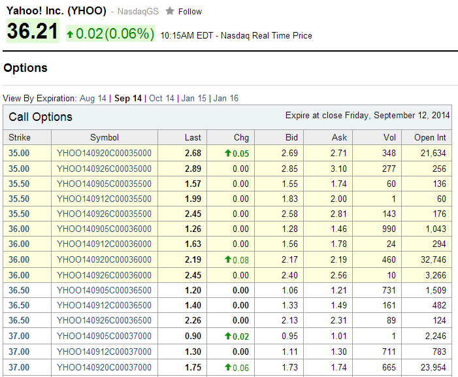Screen dimensions: 458x377
Task: Click strike 35.50 in the YHOO140905C00035500 row
Action: point(19,184)
